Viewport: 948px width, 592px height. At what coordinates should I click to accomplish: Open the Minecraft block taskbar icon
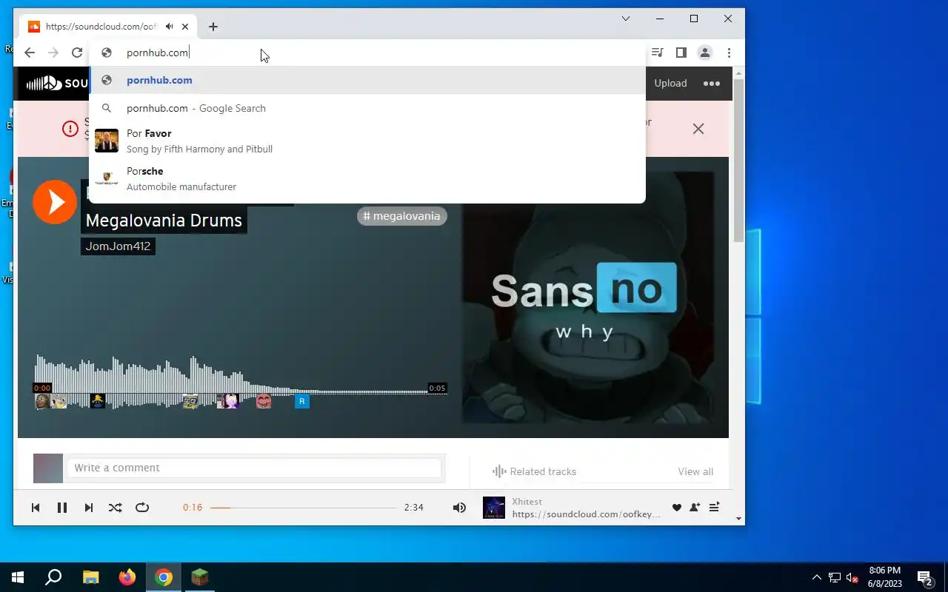(200, 577)
